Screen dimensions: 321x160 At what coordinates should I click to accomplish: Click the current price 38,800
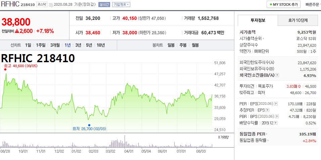16,22
